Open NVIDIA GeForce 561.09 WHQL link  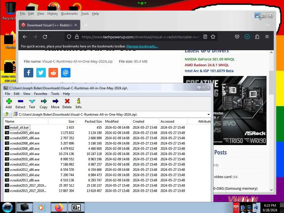[210, 59]
